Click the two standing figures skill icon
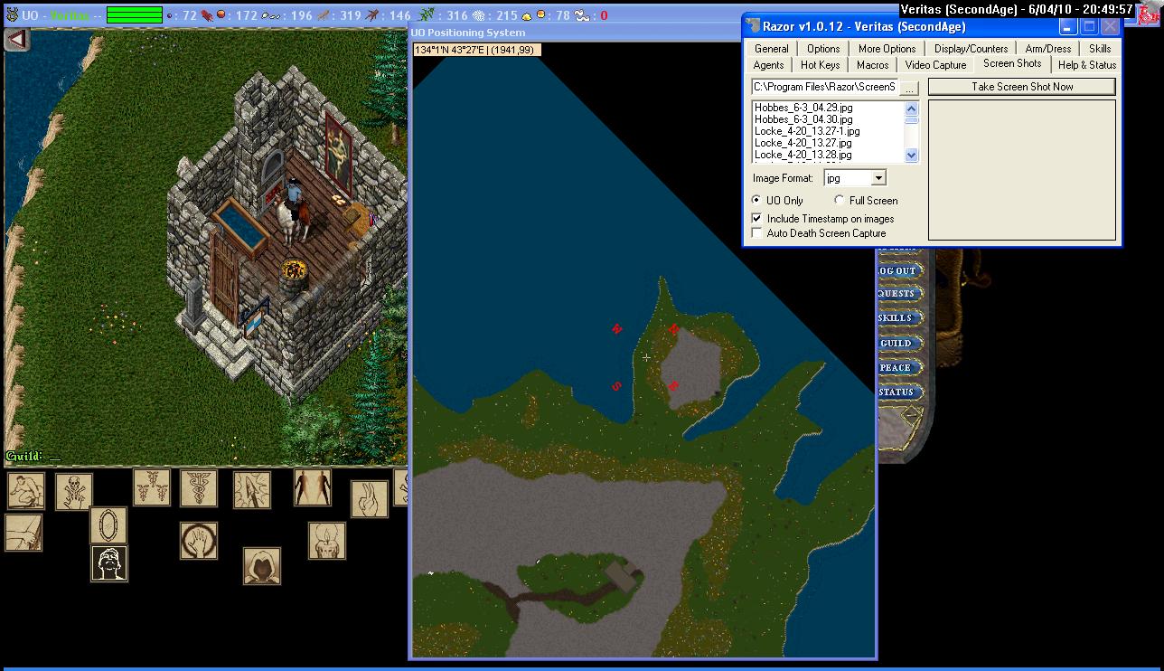Viewport: 1164px width, 671px height. [x=312, y=487]
